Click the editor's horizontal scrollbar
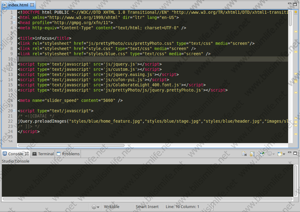The width and height of the screenshot is (300, 212). click(71, 146)
